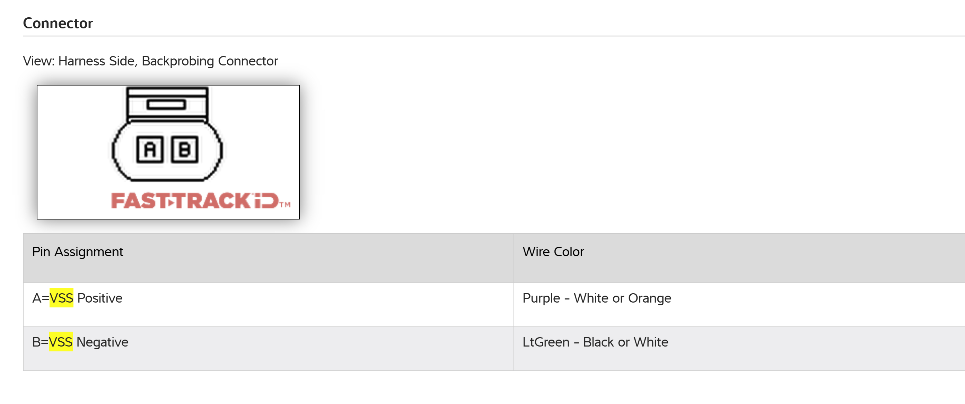Screen dimensions: 965x404
Task: Click the word Negative in table
Action: tap(102, 342)
